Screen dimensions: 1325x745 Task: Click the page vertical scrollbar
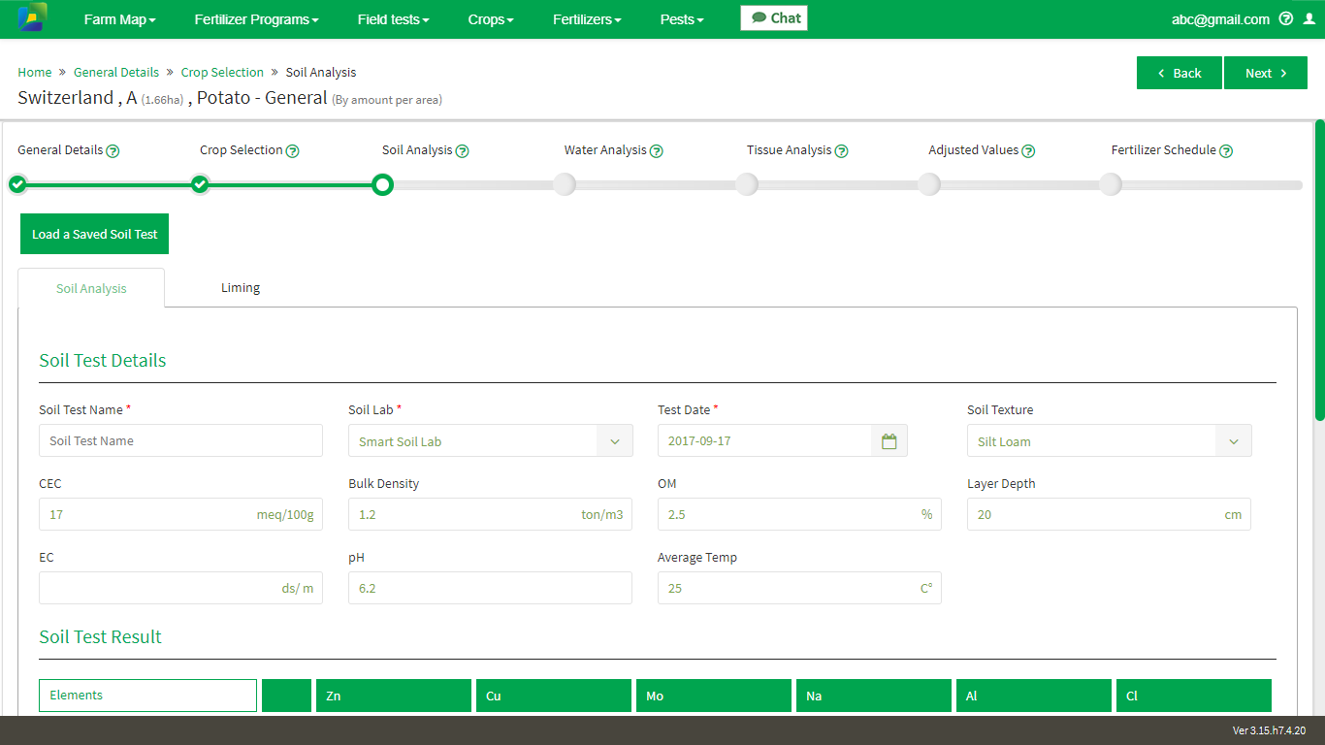(1319, 272)
